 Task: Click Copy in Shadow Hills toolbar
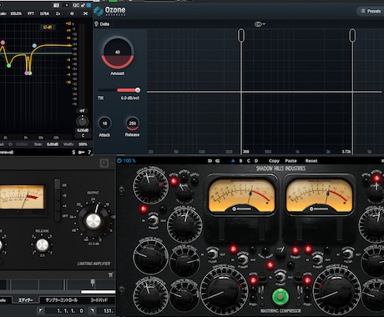274,161
